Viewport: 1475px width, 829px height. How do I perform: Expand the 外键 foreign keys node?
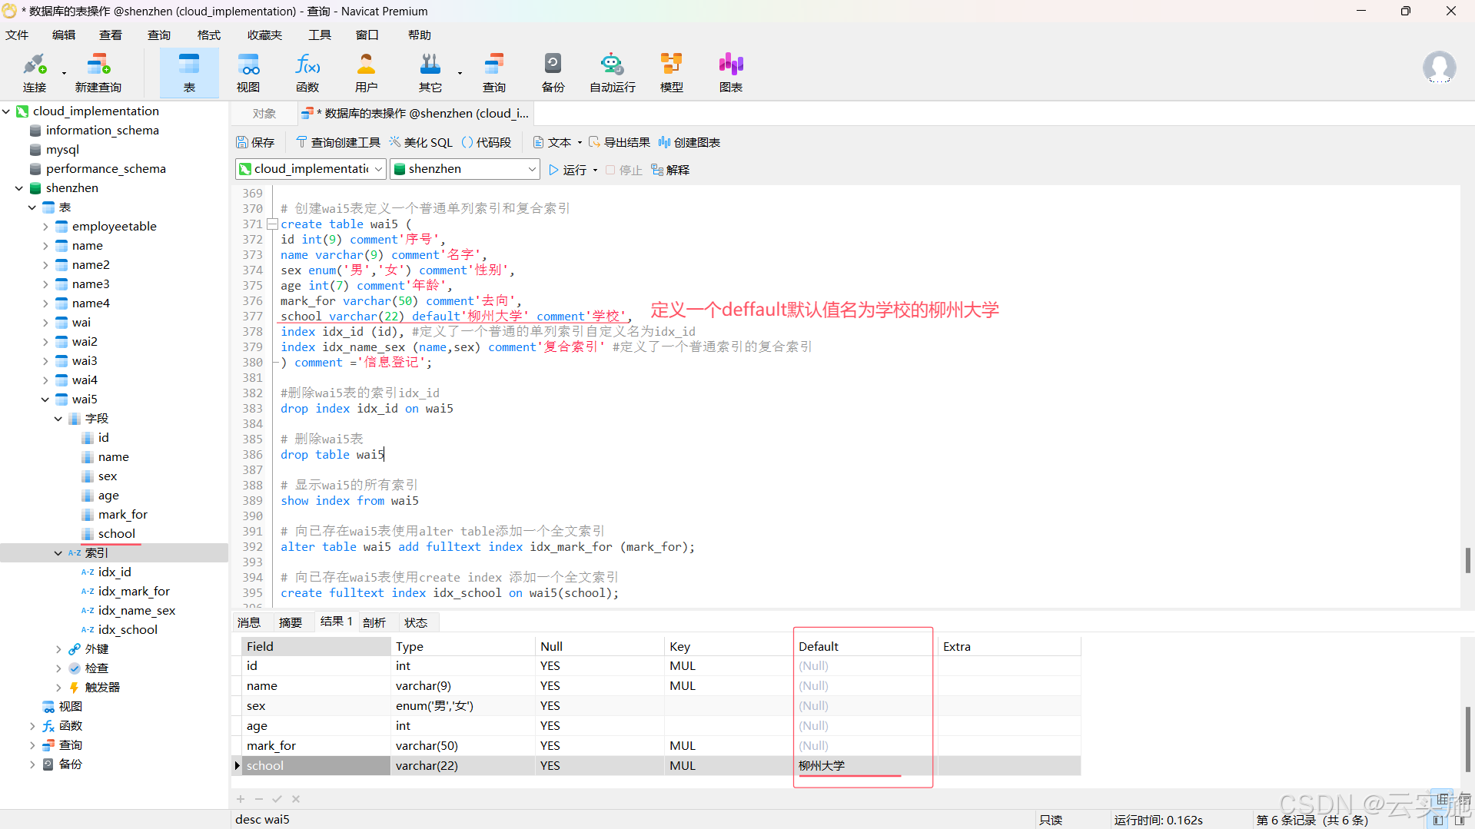click(x=58, y=649)
